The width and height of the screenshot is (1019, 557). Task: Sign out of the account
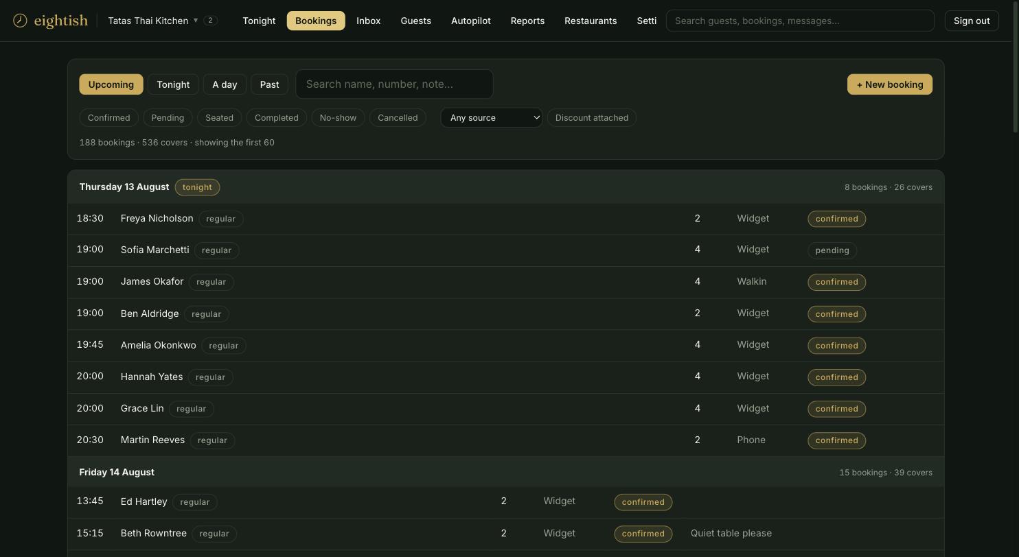tap(972, 21)
